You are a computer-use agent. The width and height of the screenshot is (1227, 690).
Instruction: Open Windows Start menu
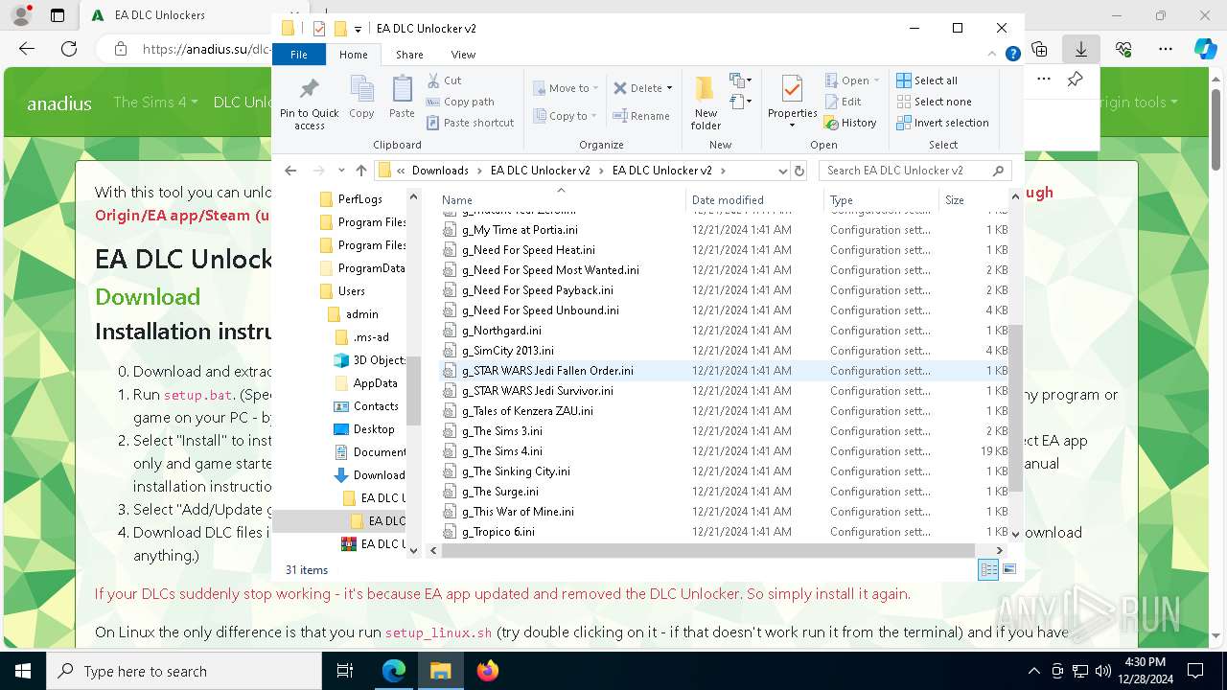tap(23, 671)
